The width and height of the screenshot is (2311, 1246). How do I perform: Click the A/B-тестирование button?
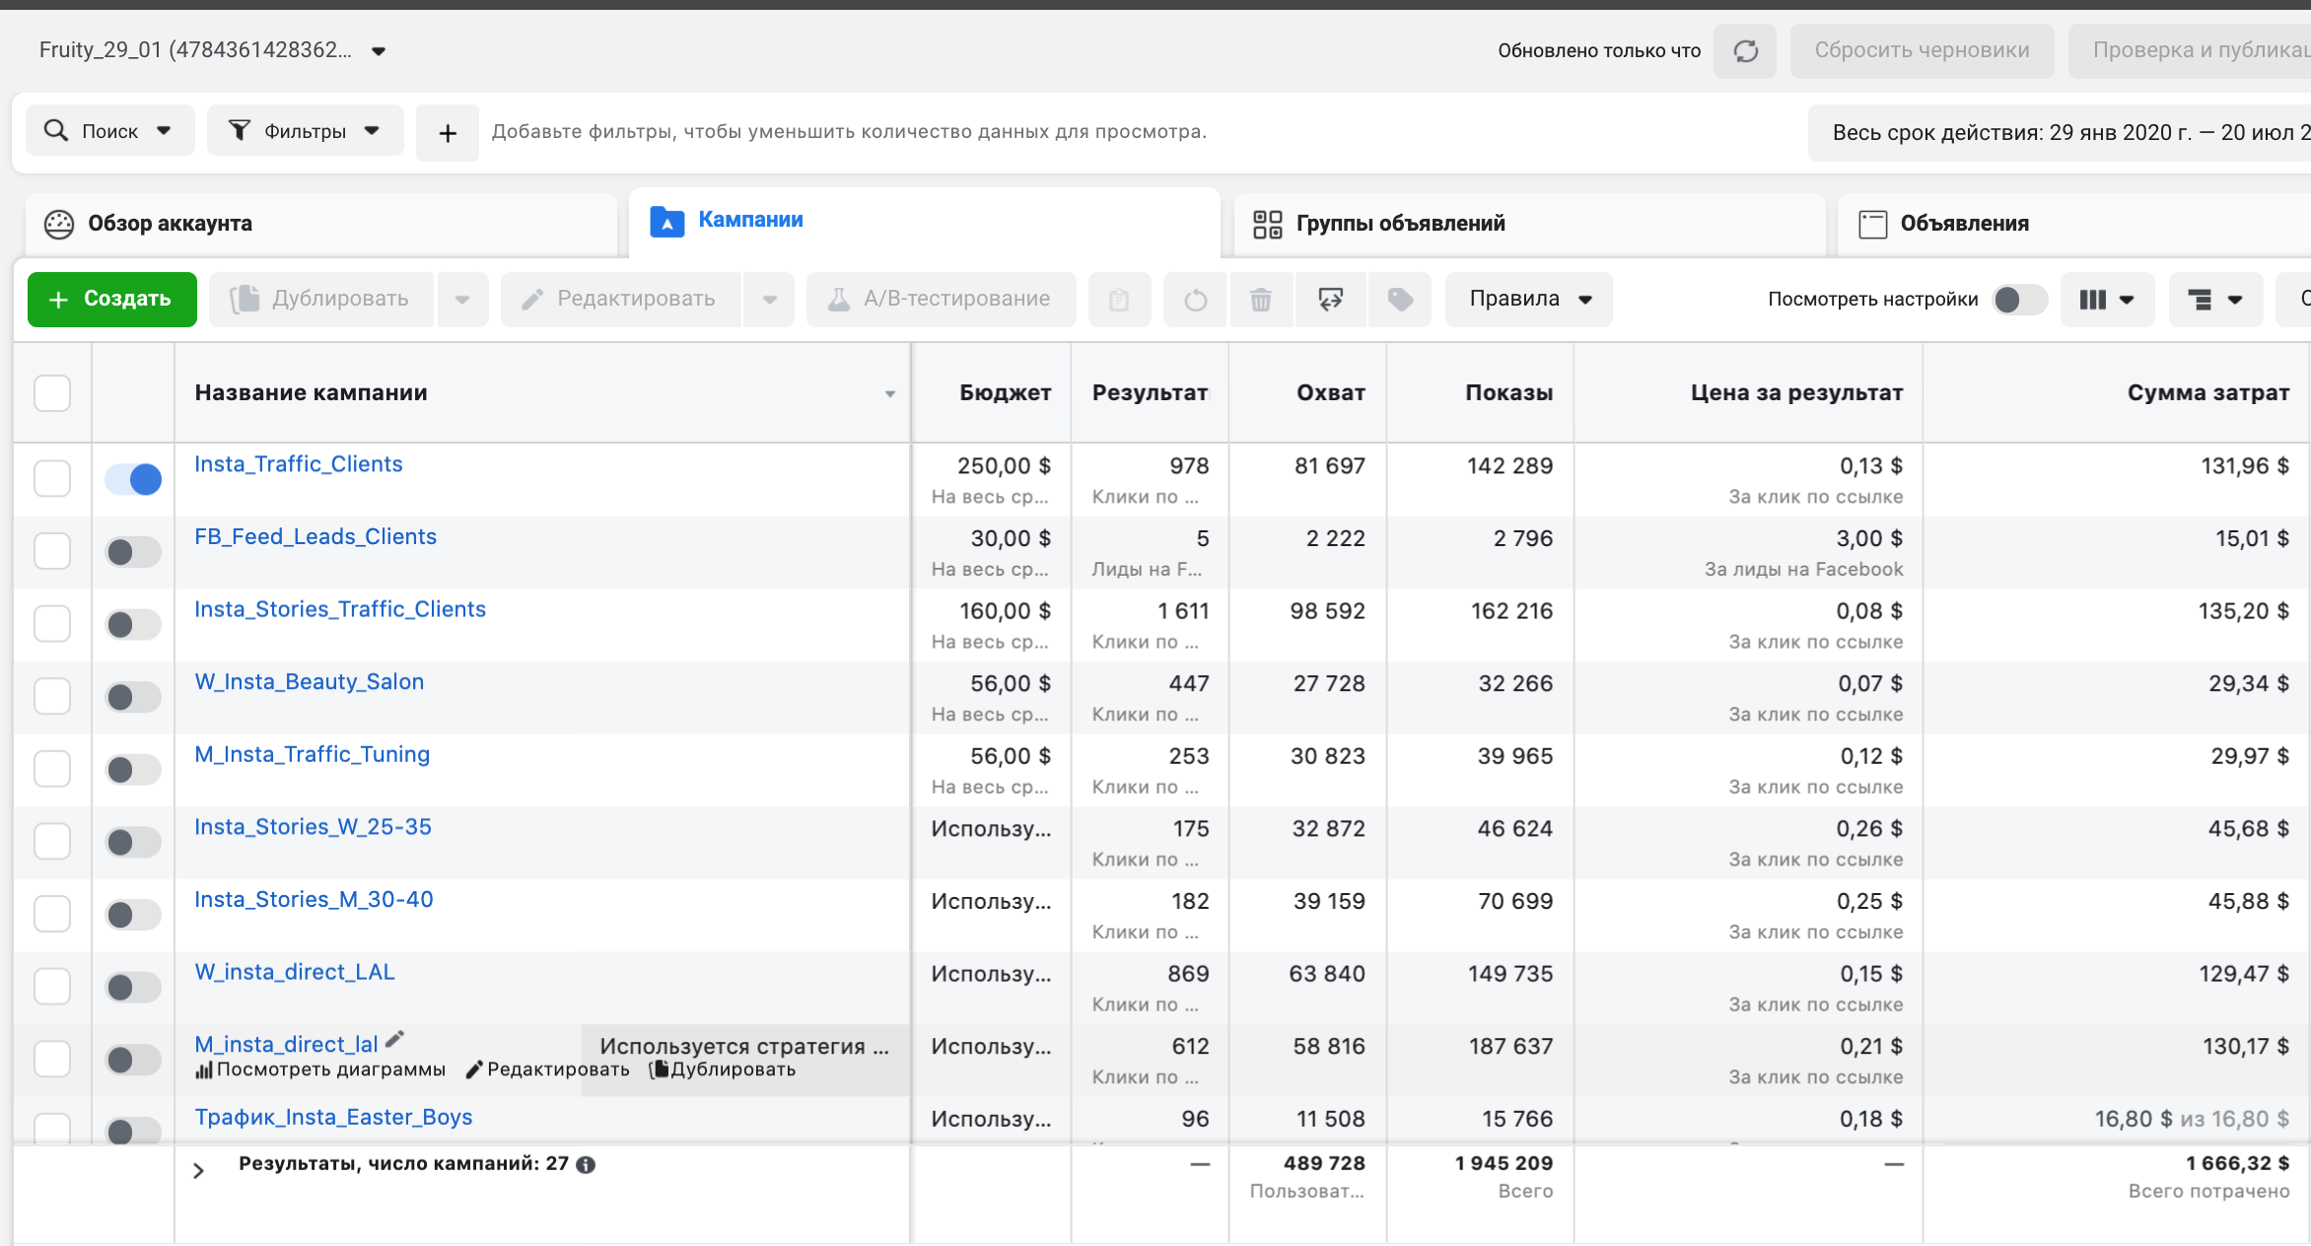pyautogui.click(x=942, y=300)
